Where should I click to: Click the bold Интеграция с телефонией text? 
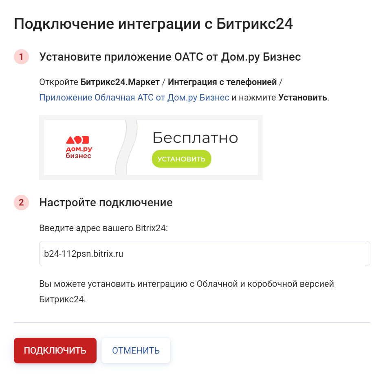click(x=222, y=82)
